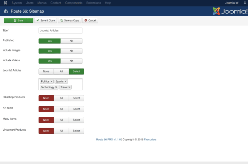
Task: Open the Content menu
Action: click(56, 3)
